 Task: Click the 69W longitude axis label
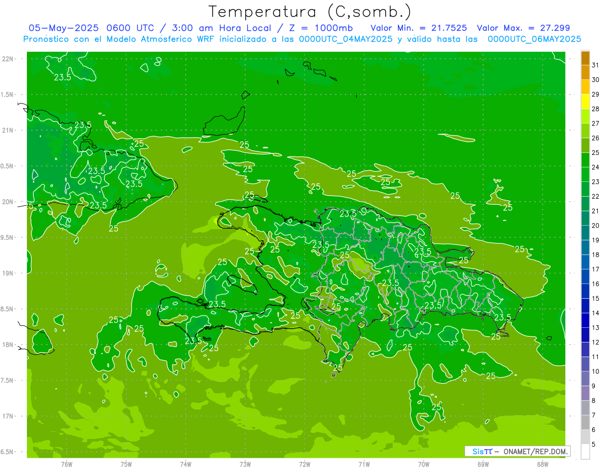(x=483, y=464)
